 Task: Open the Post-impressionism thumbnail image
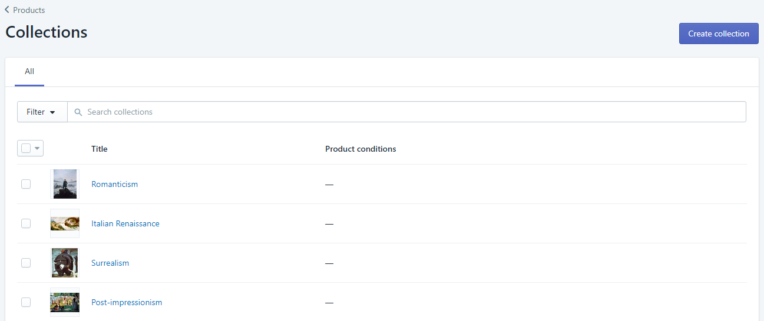point(65,302)
